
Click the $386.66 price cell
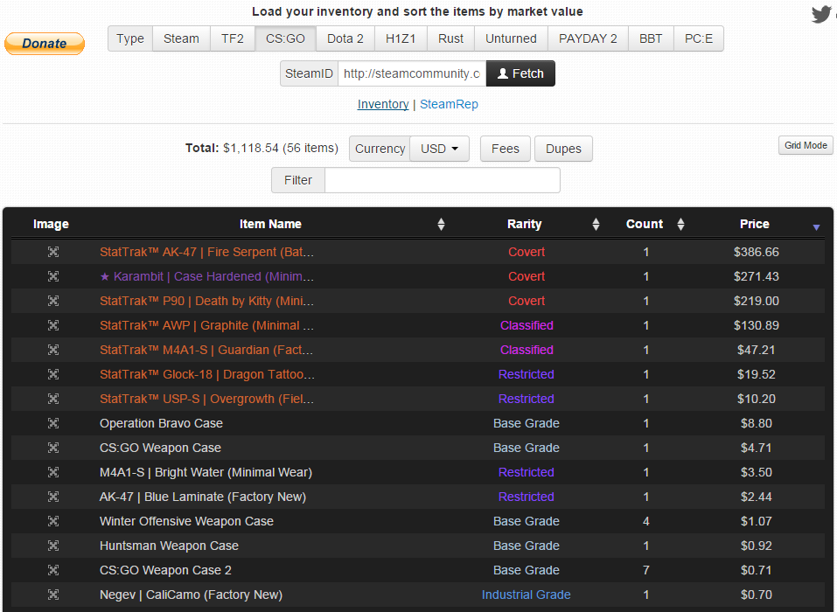[757, 252]
